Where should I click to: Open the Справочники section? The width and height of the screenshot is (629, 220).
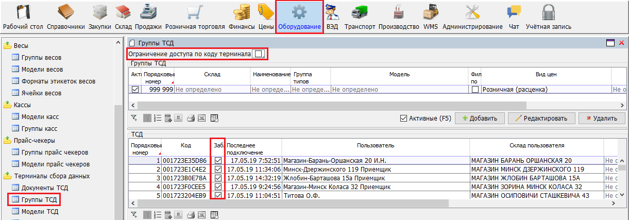(x=66, y=17)
